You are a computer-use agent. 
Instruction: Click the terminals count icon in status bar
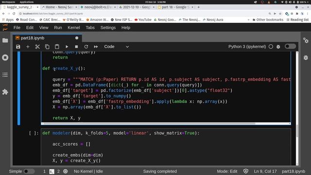[x=52, y=172]
